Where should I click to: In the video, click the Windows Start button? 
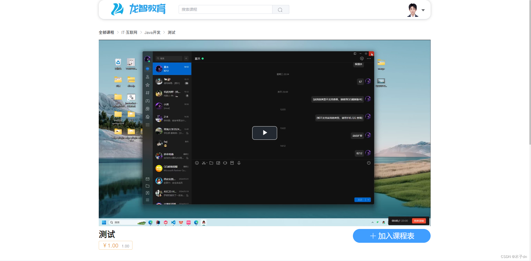(x=104, y=222)
